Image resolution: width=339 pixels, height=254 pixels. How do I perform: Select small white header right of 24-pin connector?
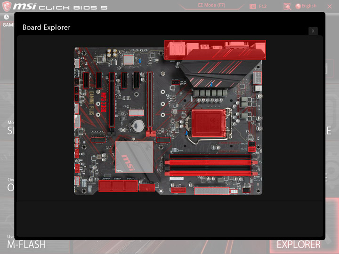234,191
